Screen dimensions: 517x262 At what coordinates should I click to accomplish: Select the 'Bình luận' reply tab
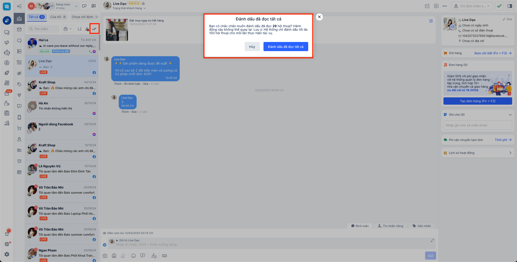click(360, 226)
